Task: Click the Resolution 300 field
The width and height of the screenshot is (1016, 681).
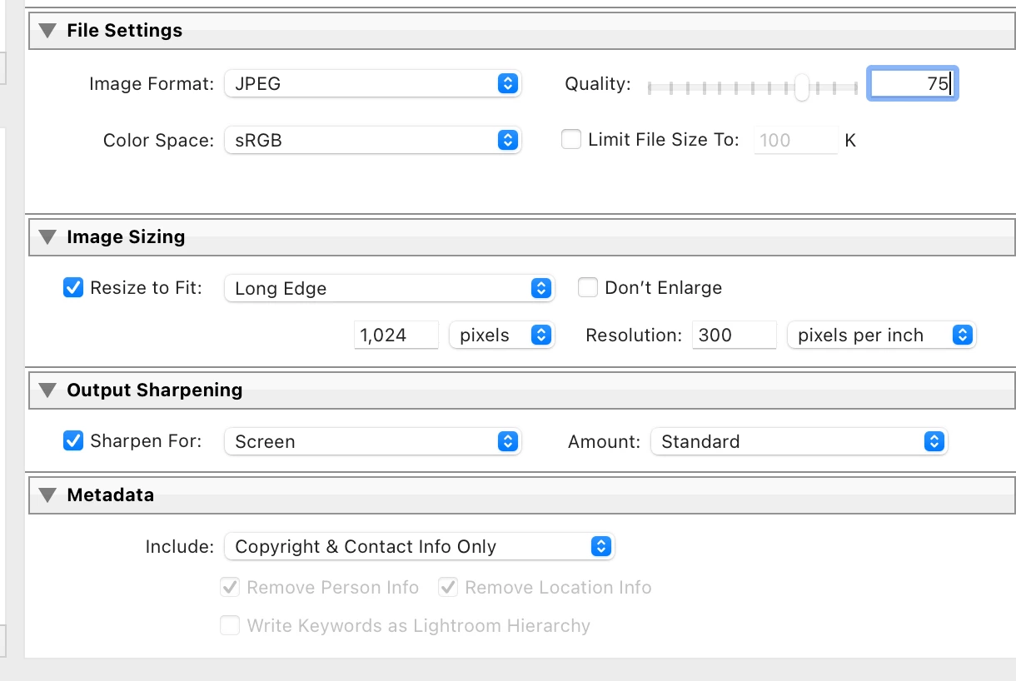Action: (733, 336)
